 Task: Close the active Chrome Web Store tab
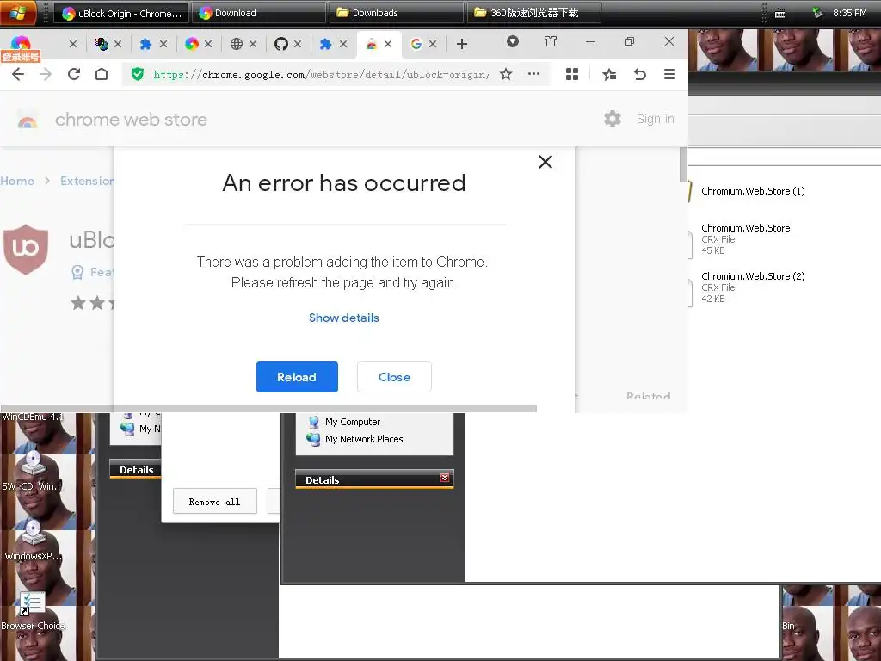388,44
